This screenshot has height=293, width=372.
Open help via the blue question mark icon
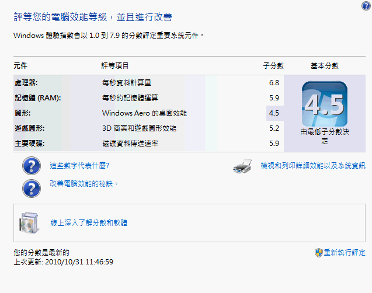pos(366,6)
